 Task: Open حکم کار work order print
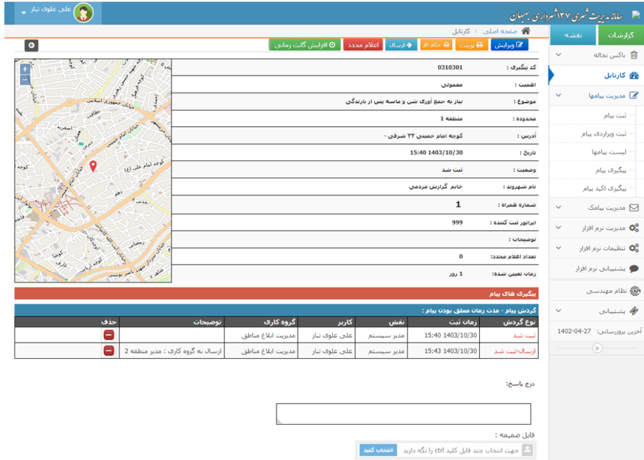(x=435, y=45)
